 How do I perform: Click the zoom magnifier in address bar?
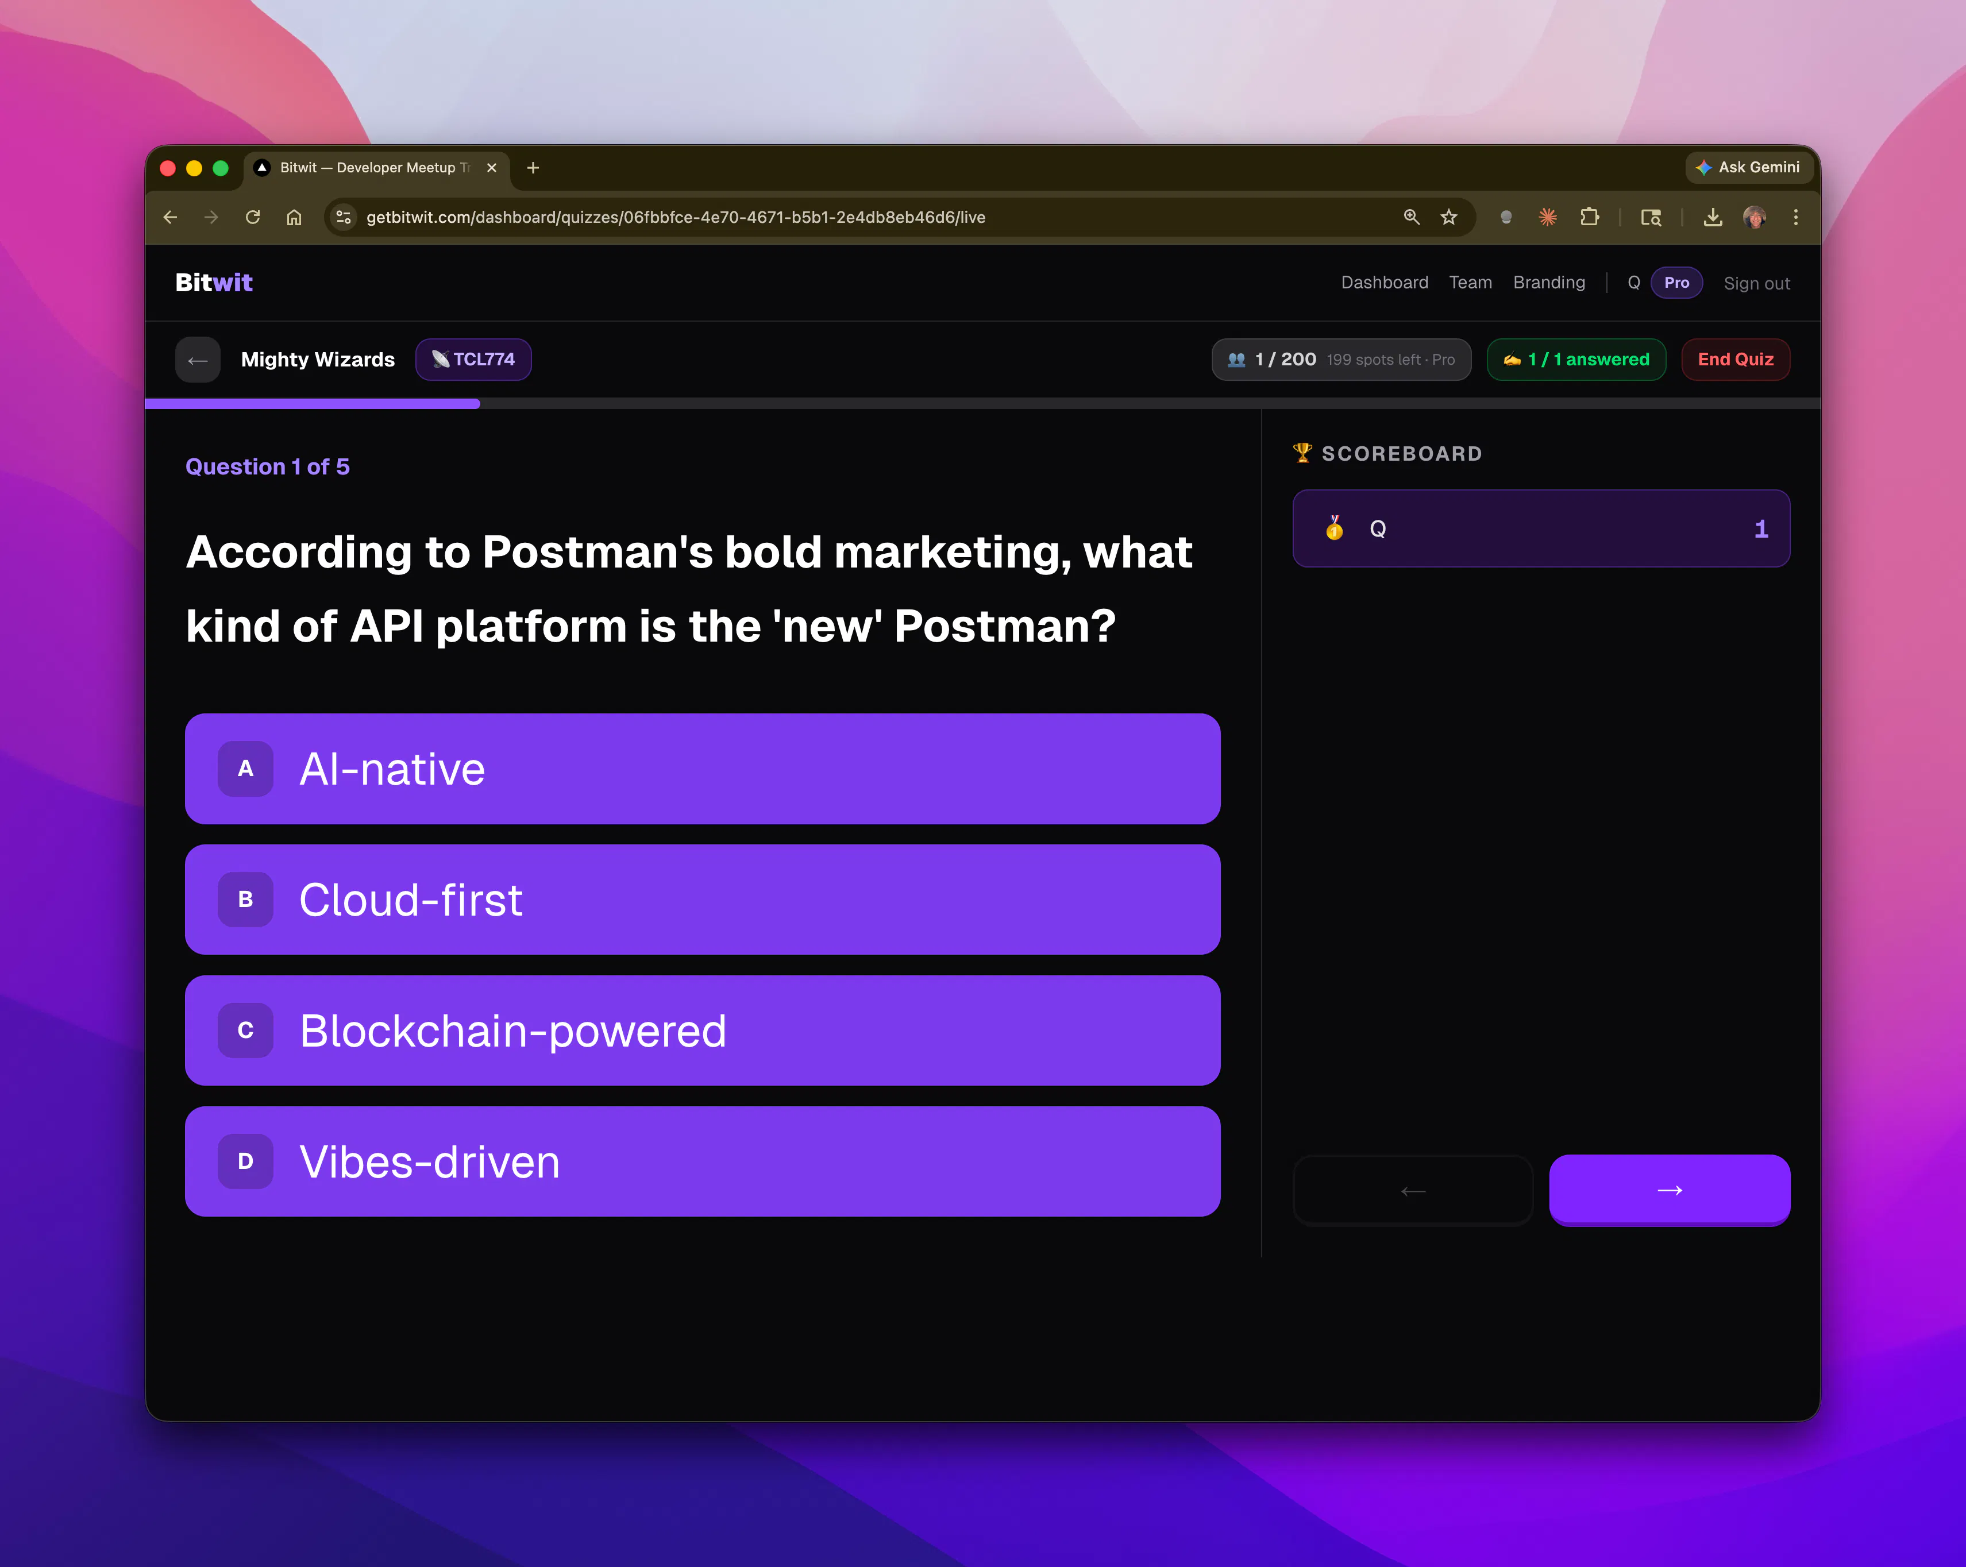(1412, 217)
